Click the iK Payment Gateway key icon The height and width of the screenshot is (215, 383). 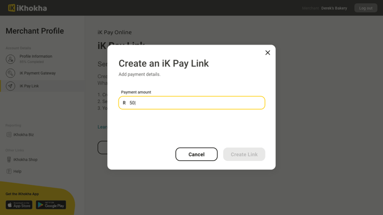click(11, 73)
